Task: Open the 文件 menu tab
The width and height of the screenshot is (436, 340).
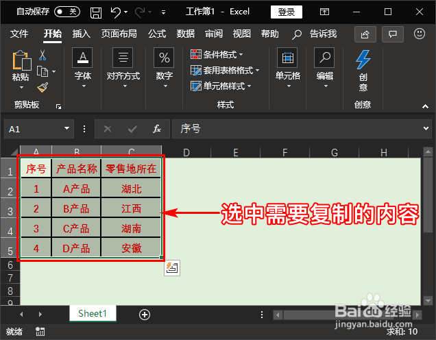Action: tap(19, 34)
